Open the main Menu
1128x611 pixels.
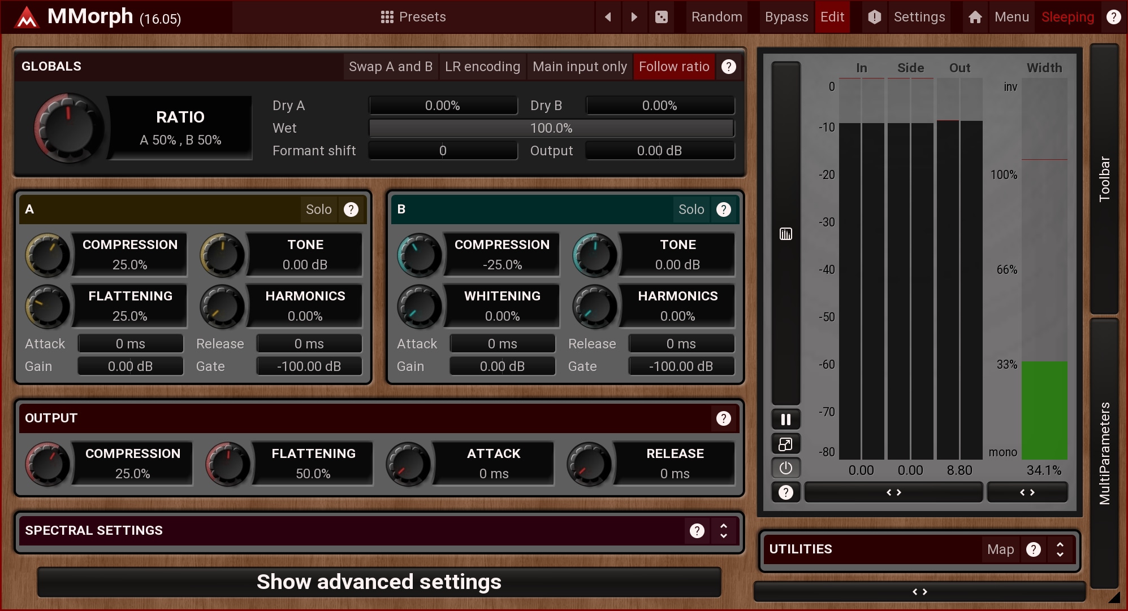click(1012, 17)
